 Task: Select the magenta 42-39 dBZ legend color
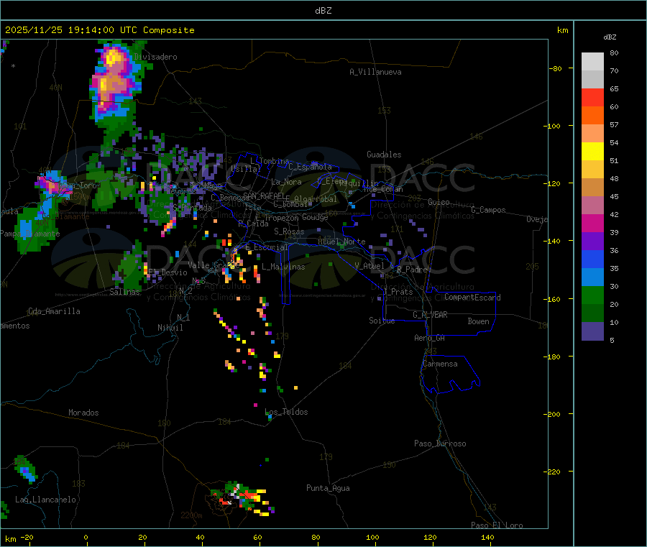click(592, 223)
